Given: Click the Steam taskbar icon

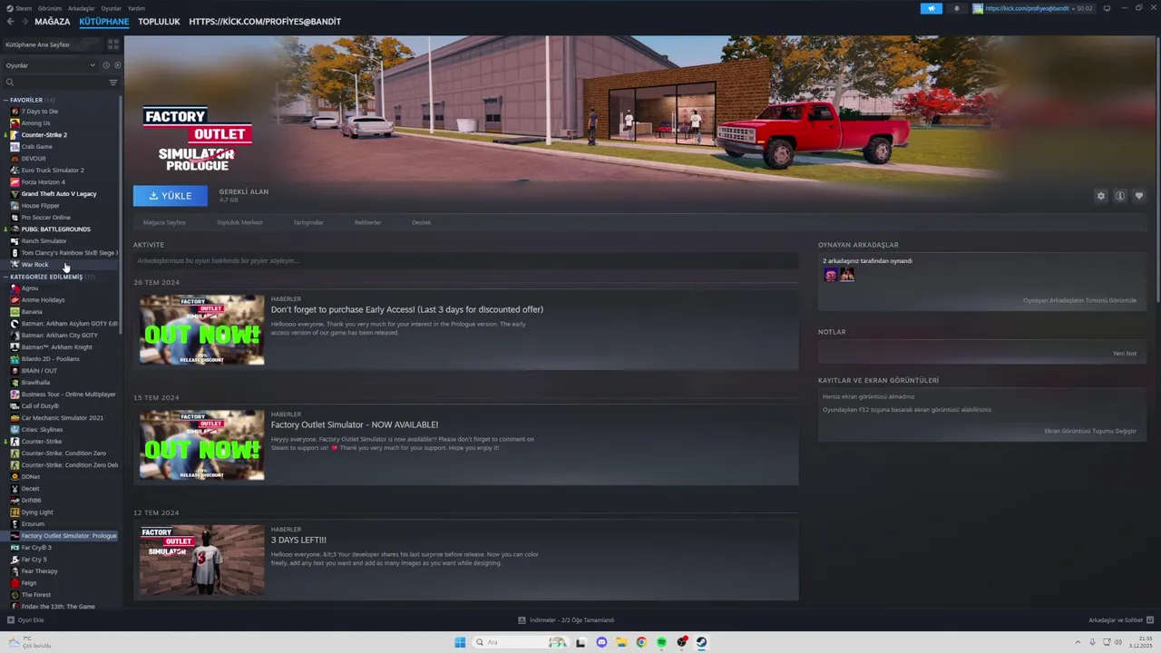Looking at the screenshot, I should coord(701,642).
